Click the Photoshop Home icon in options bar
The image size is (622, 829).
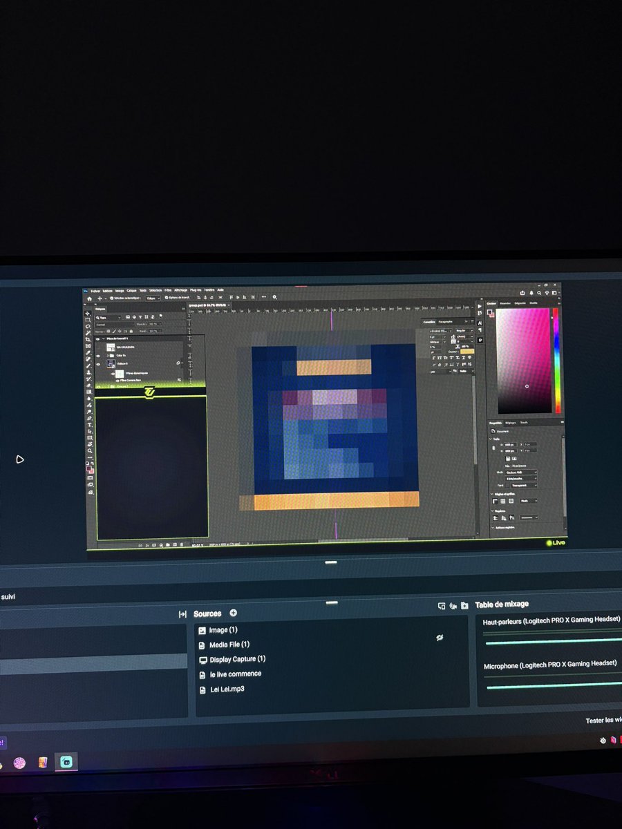89,298
